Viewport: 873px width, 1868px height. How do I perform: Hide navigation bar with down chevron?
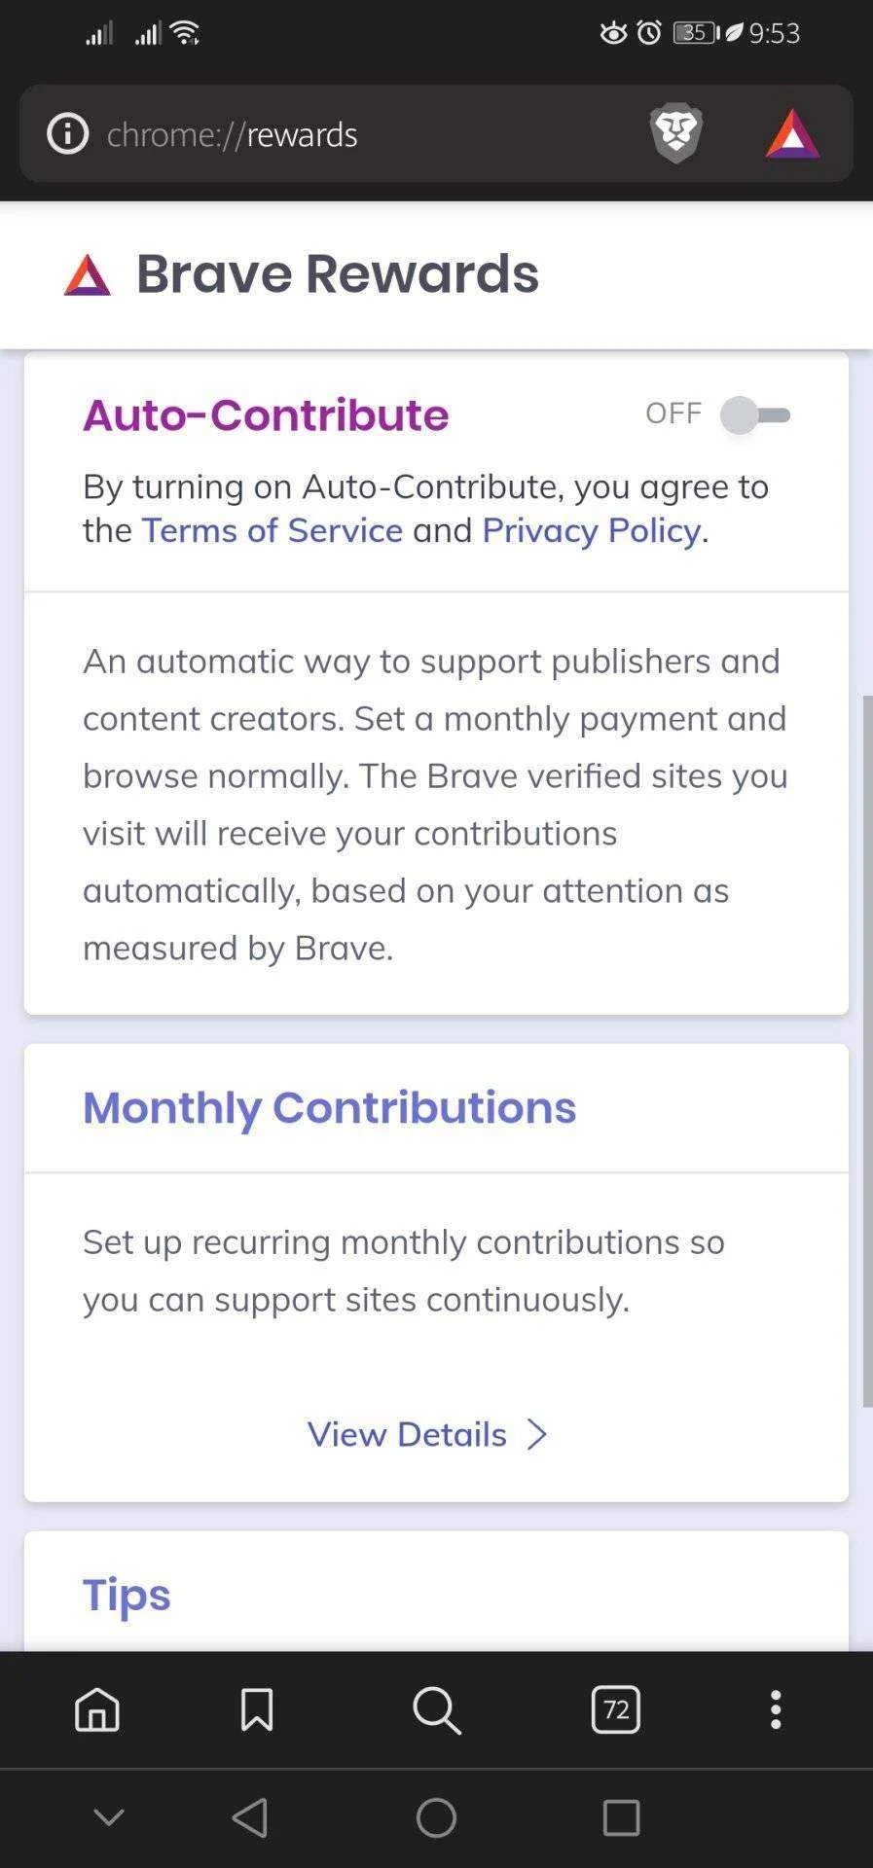pos(109,1816)
